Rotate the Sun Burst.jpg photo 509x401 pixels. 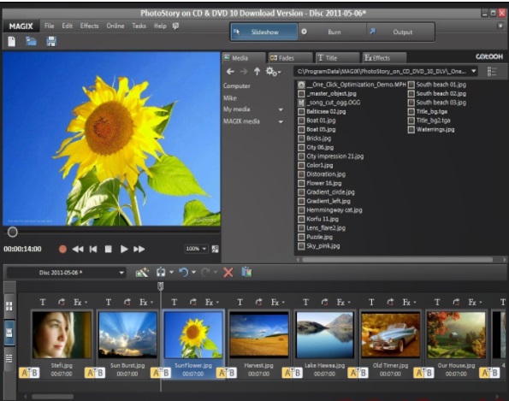click(127, 303)
